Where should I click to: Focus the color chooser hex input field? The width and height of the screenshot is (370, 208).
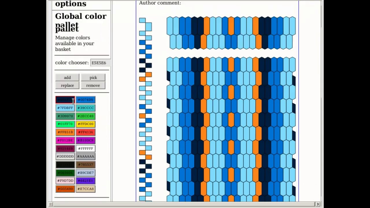[x=101, y=63]
